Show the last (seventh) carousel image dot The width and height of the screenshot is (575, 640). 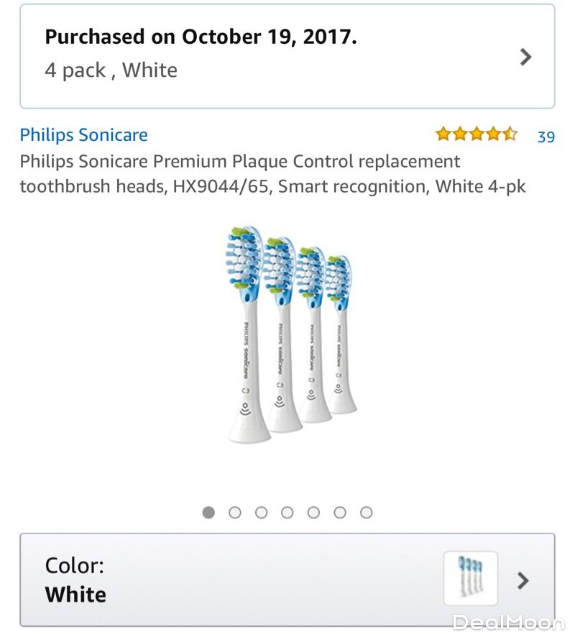[367, 513]
